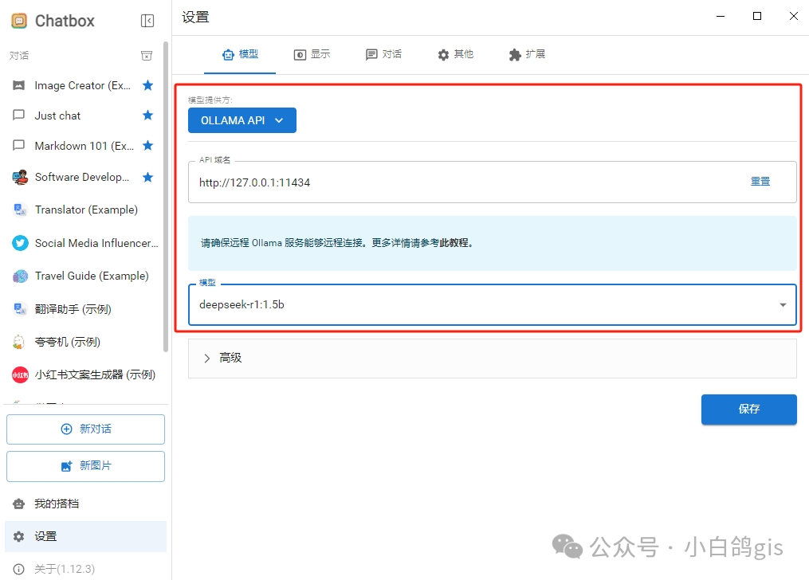Click the Chatbox application logo
Viewport: 809px width, 580px height.
pos(20,20)
